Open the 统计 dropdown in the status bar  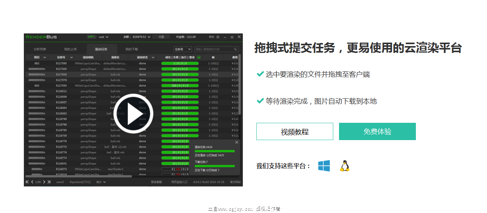point(101,182)
